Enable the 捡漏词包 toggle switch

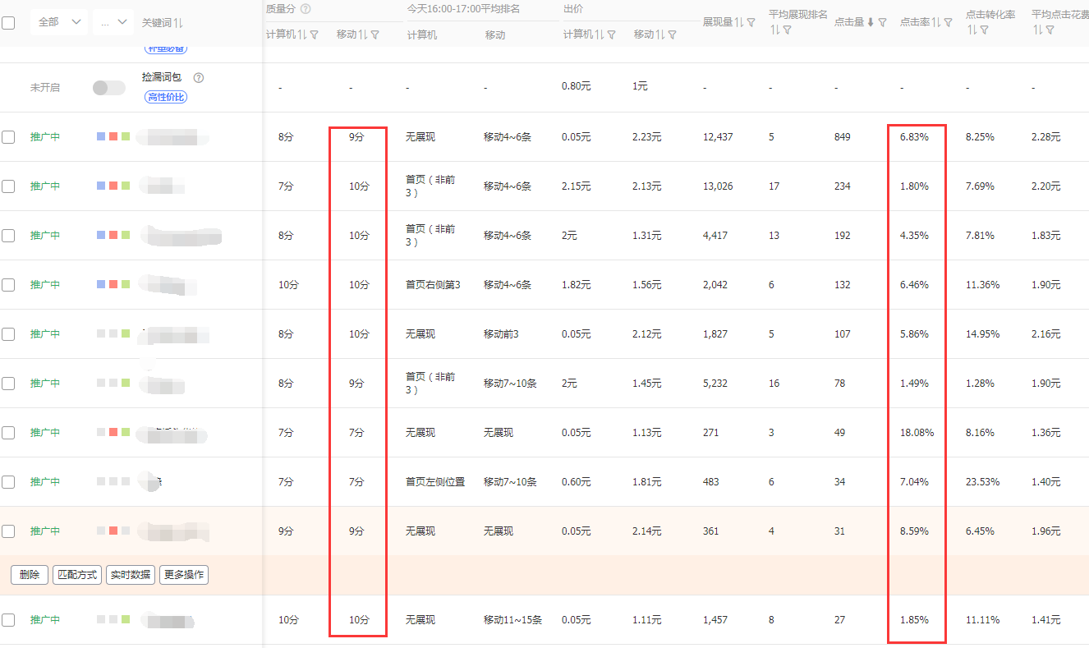click(108, 86)
